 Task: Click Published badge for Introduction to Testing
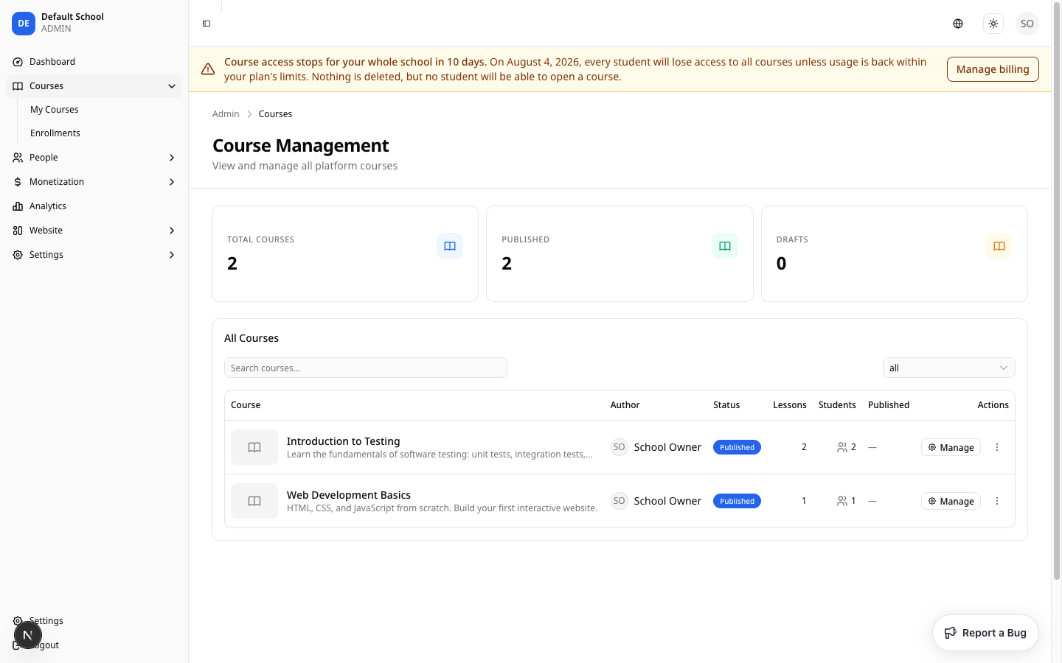tap(737, 447)
